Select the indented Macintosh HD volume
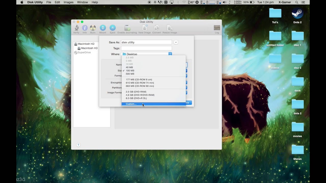The image size is (326, 183). (x=88, y=48)
